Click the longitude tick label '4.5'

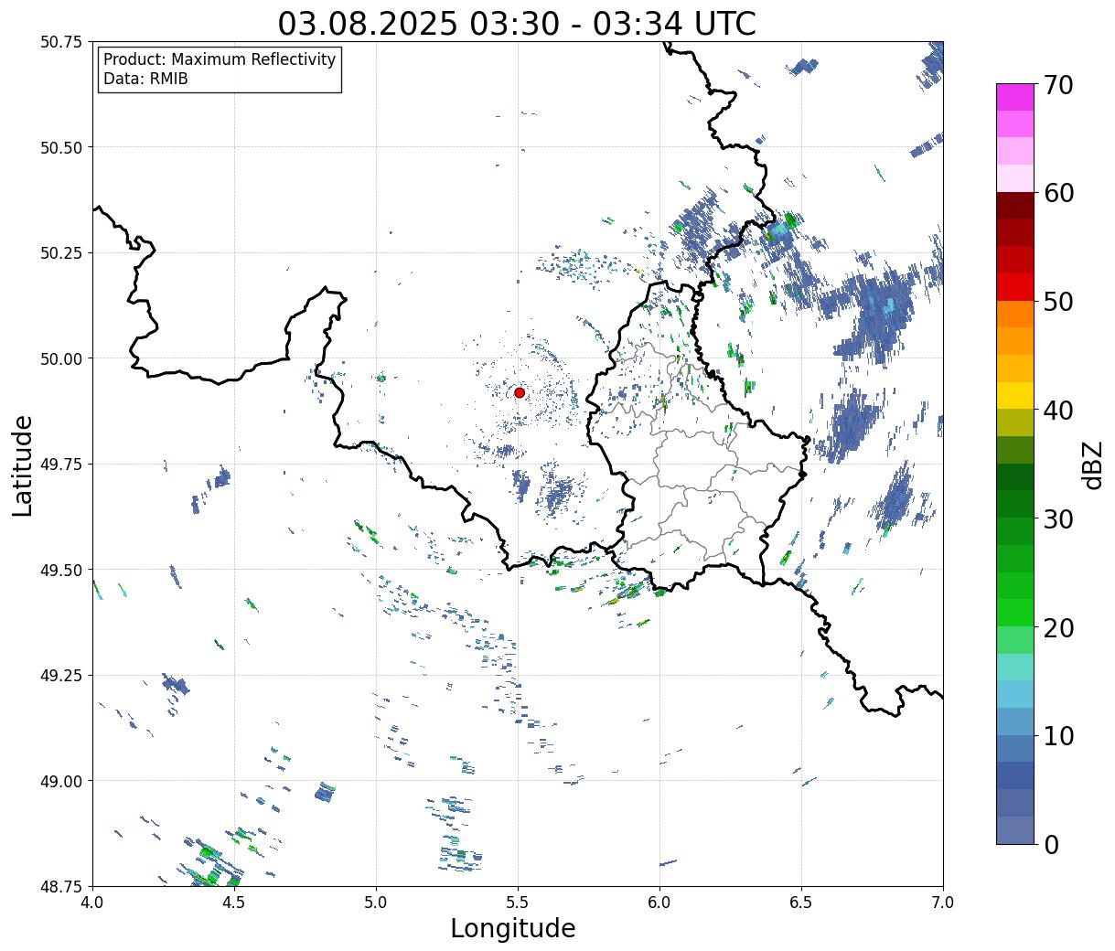[234, 903]
